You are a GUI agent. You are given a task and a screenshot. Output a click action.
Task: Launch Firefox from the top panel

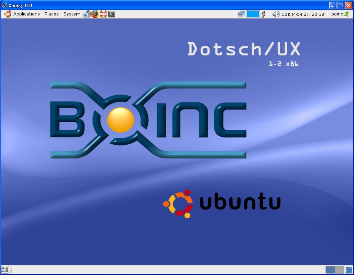[x=96, y=14]
